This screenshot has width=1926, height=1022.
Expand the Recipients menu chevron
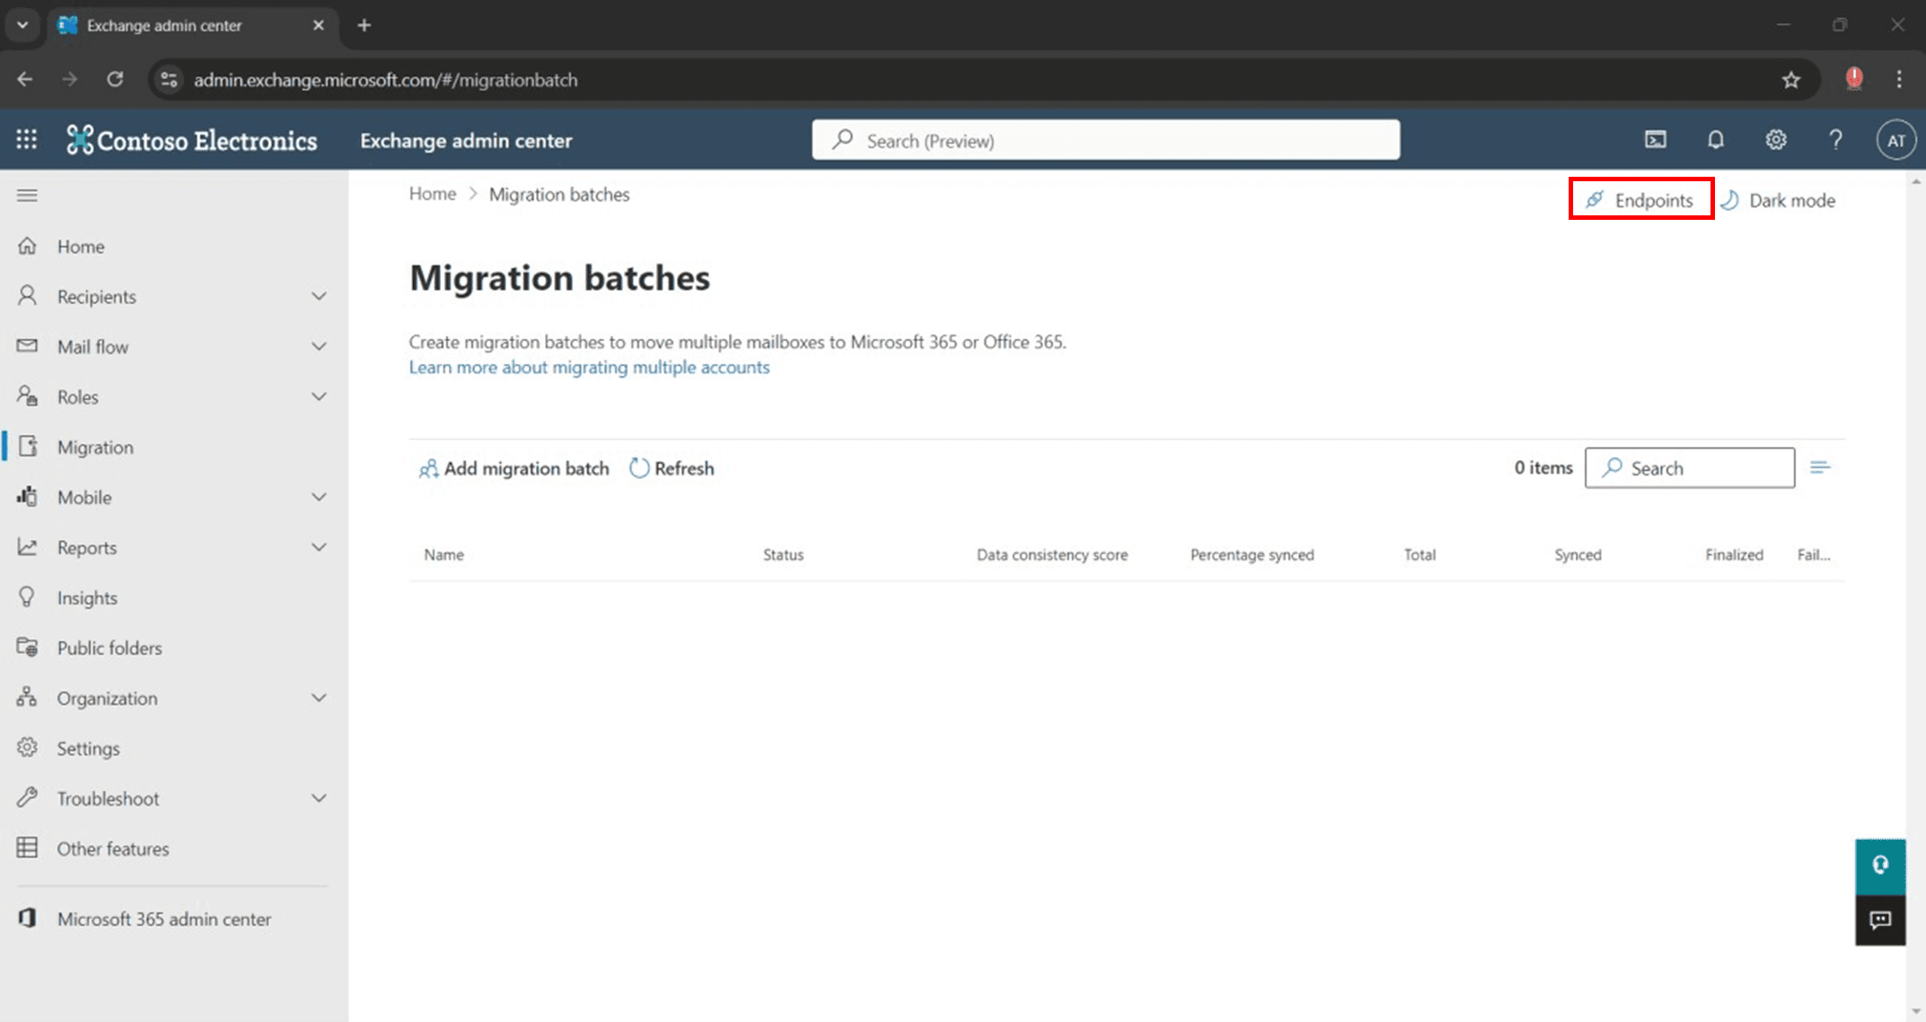[319, 296]
